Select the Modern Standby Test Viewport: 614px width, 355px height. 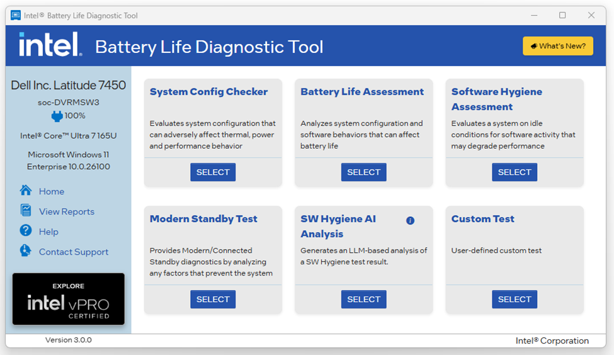213,300
